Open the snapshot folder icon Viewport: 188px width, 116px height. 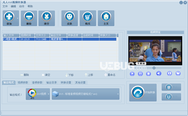pyautogui.click(x=178, y=73)
